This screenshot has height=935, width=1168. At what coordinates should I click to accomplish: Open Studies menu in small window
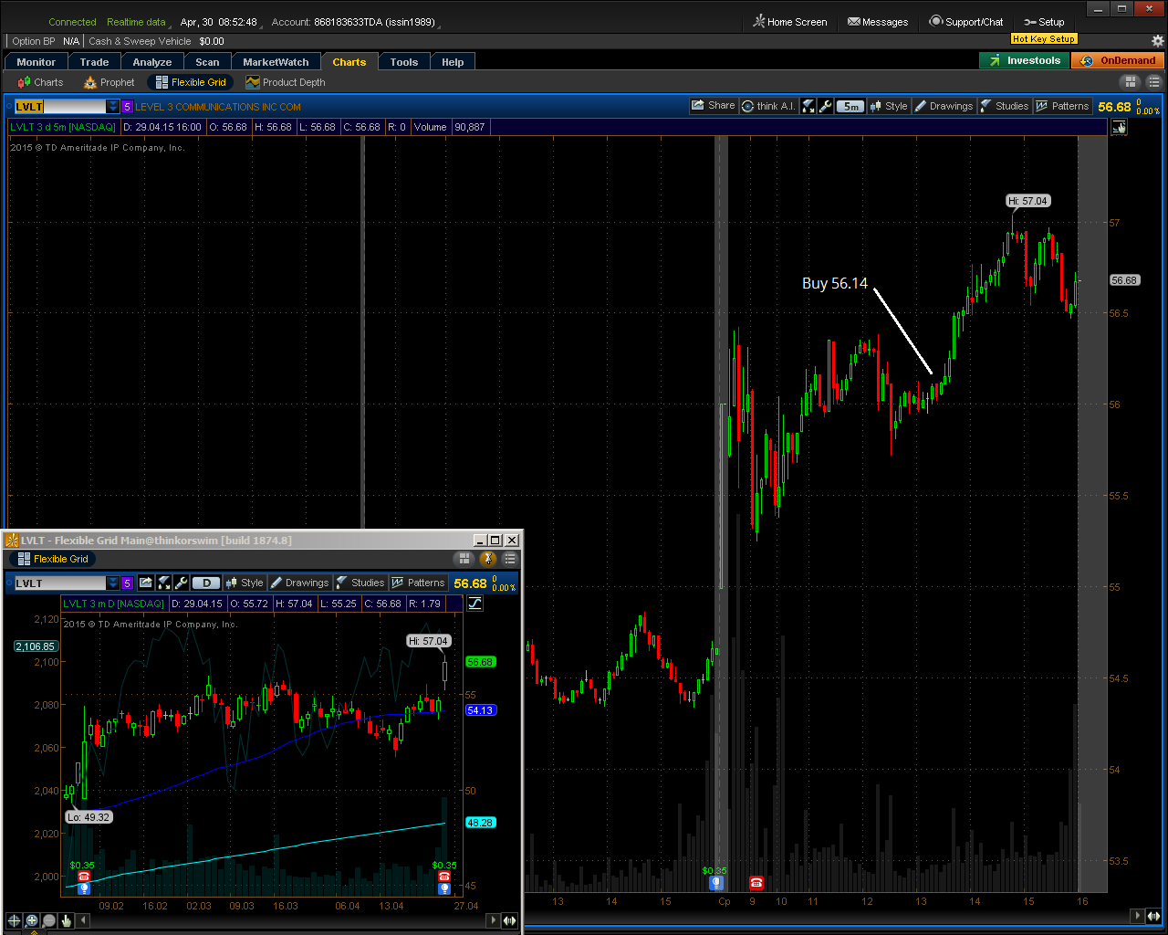360,583
